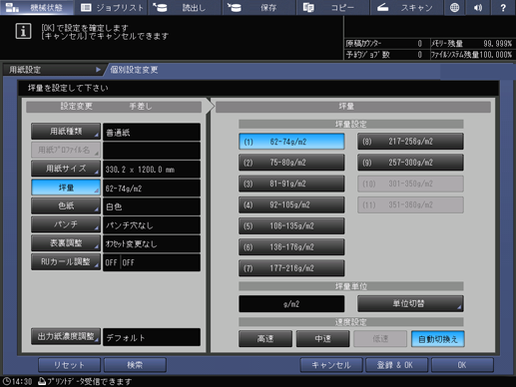
Task: Click the g/m2 unit display field
Action: 291,303
